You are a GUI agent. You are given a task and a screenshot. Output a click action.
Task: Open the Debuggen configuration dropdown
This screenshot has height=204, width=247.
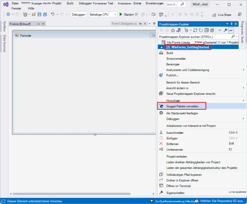[79, 14]
